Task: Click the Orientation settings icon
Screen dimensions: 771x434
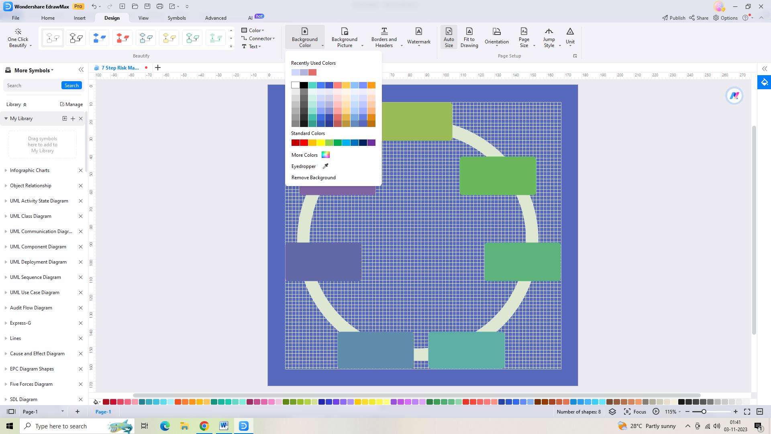Action: 497,37
